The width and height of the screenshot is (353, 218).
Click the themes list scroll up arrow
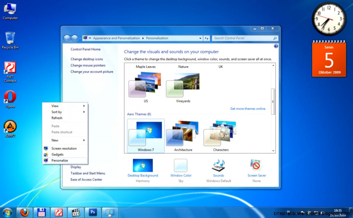tap(273, 65)
